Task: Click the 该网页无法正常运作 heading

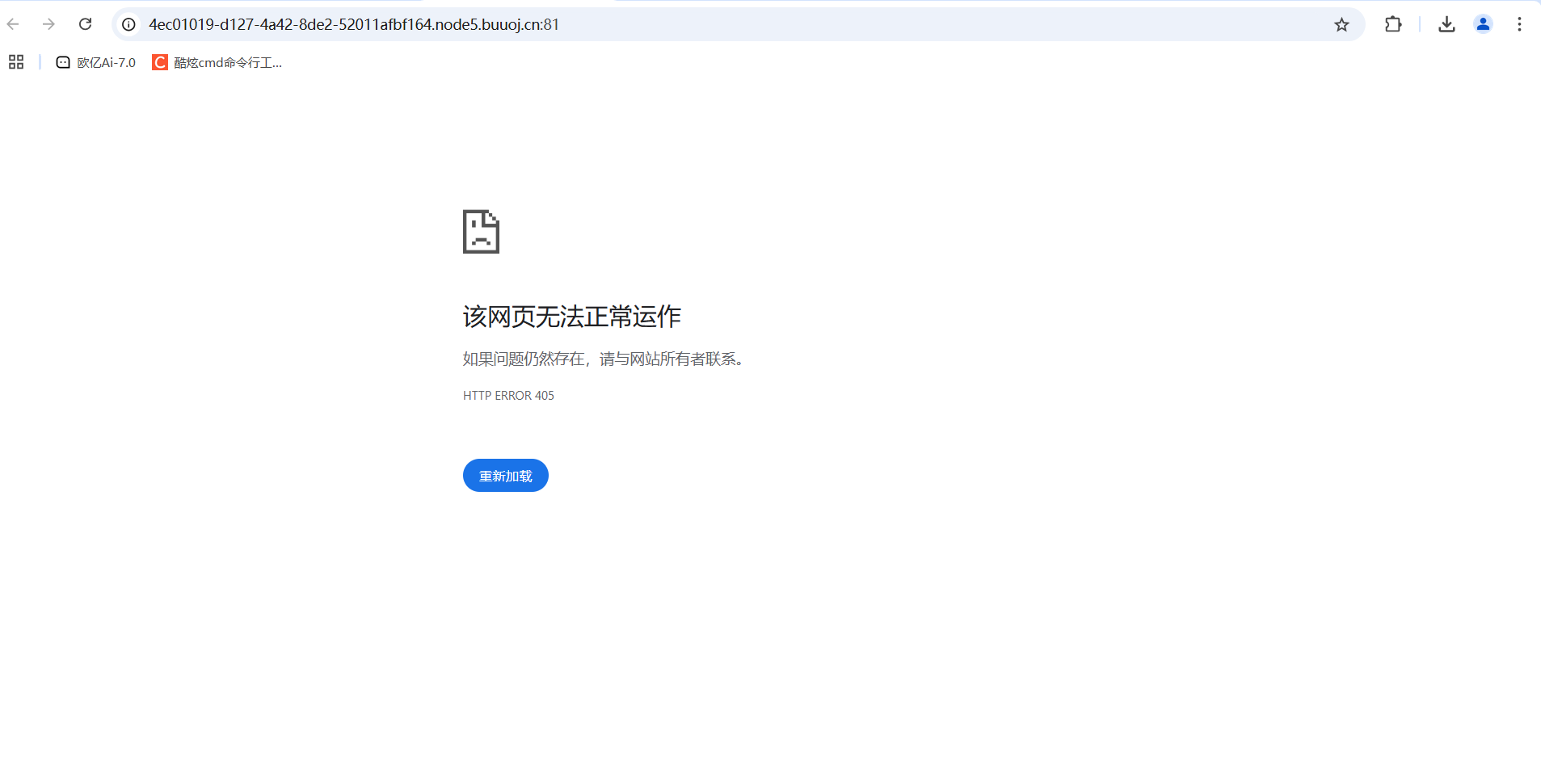Action: pyautogui.click(x=571, y=317)
